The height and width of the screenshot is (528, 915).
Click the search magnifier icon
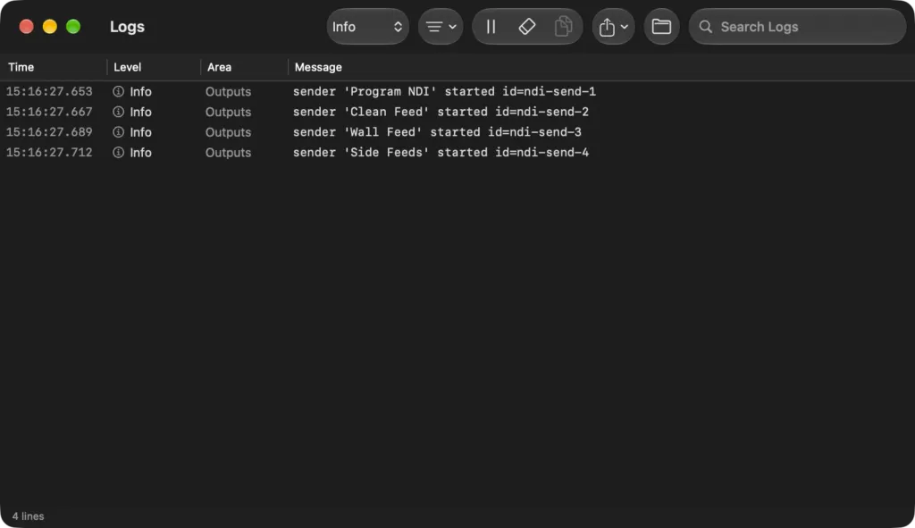[706, 27]
